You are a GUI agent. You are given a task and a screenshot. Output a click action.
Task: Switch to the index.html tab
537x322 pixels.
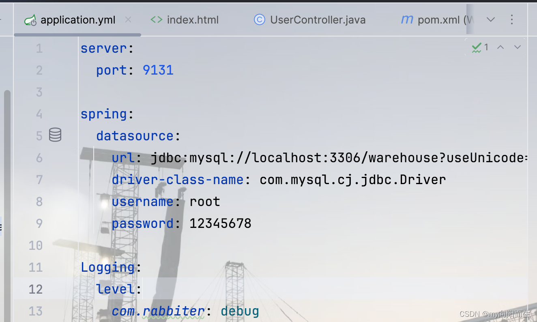tap(193, 19)
